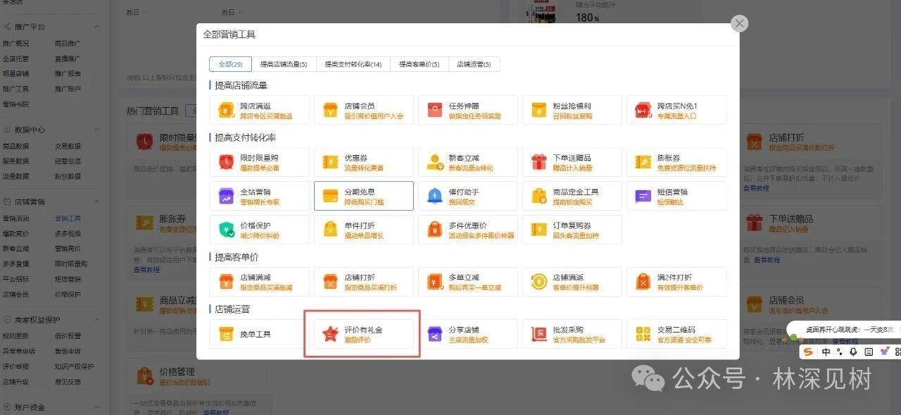The height and width of the screenshot is (415, 901).
Task: Select the 店铺运营 filter tab
Action: click(474, 64)
